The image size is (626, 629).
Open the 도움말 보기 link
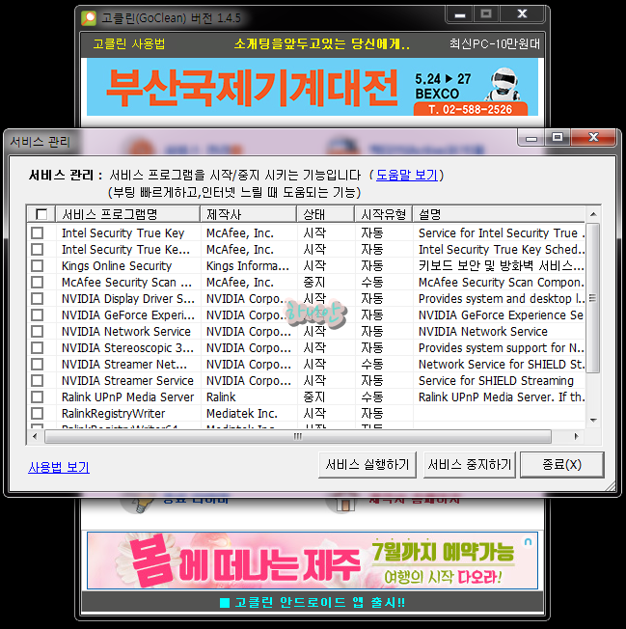click(407, 175)
